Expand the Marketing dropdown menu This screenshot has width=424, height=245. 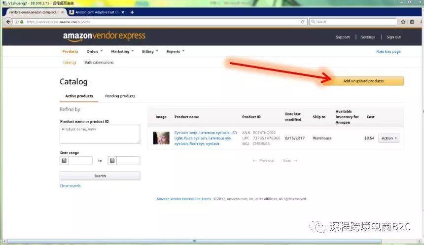click(122, 51)
